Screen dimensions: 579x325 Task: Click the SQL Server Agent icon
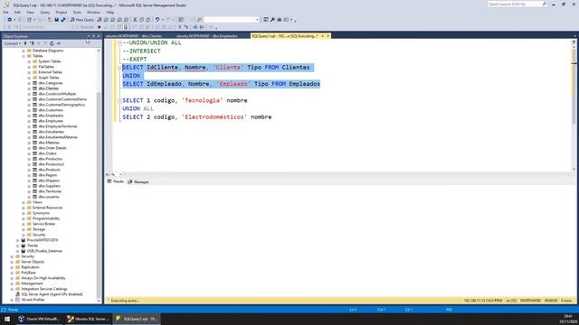pyautogui.click(x=17, y=294)
